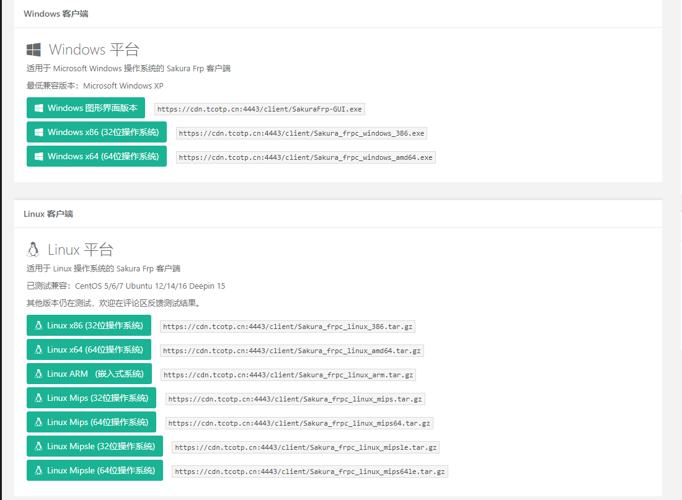The height and width of the screenshot is (500, 682).
Task: Select the Sakura_frpc_linux_386.tar.gz URL
Action: [x=288, y=327]
